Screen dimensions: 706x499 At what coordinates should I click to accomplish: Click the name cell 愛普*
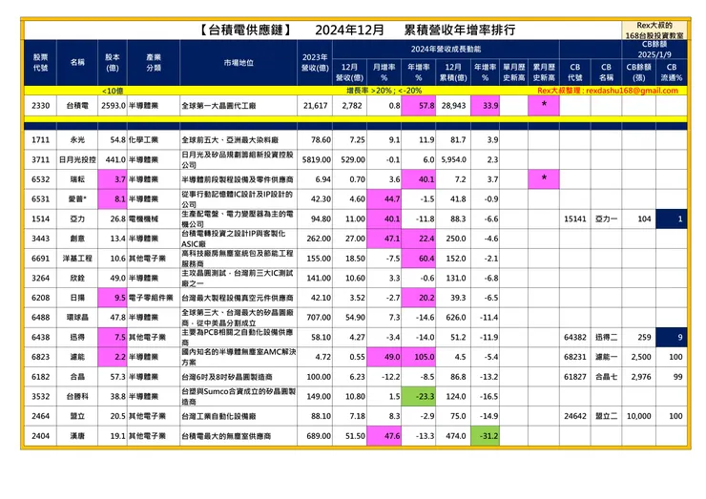point(77,199)
